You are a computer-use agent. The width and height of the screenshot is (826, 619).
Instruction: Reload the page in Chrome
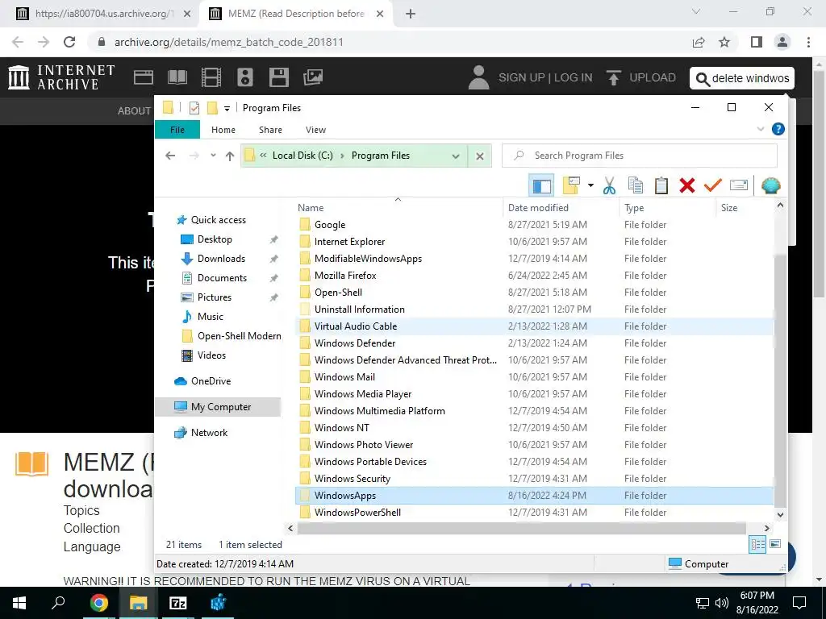point(69,42)
